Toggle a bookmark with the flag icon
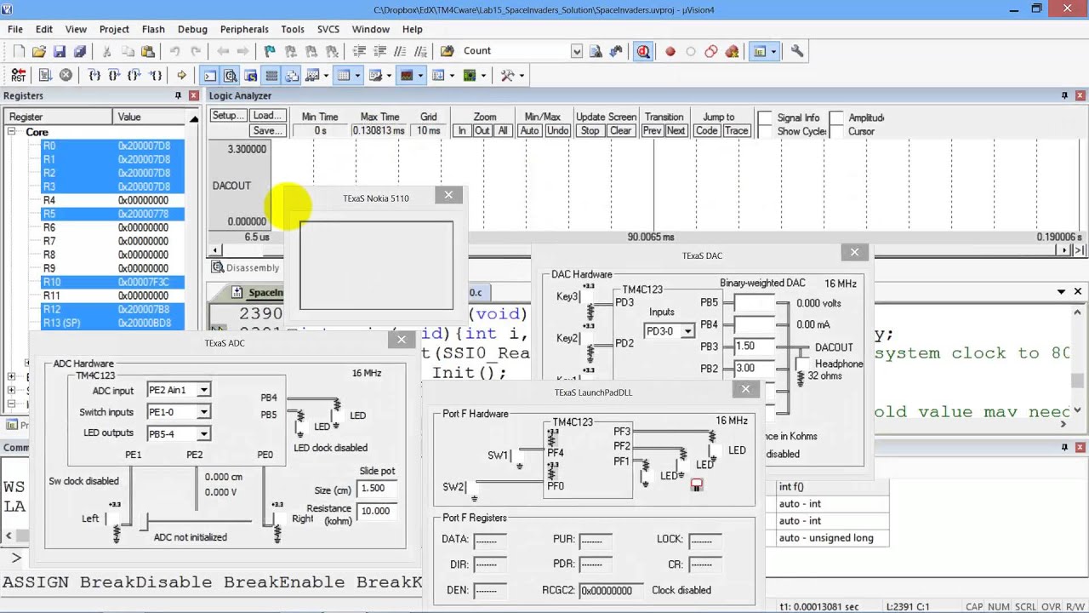Image resolution: width=1089 pixels, height=613 pixels. coord(270,51)
